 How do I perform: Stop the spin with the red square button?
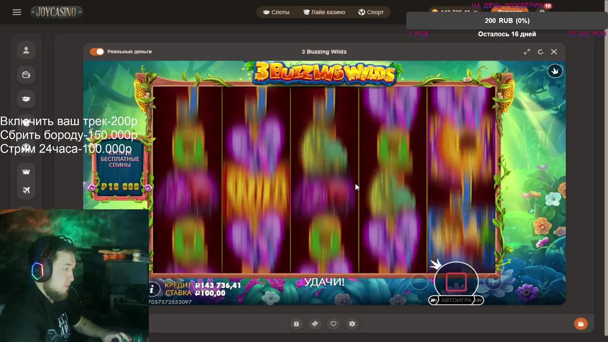[x=456, y=282]
